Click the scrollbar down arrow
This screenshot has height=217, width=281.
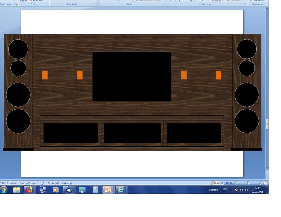pos(267,168)
